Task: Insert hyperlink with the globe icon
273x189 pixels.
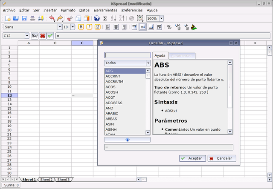Action: point(97,18)
